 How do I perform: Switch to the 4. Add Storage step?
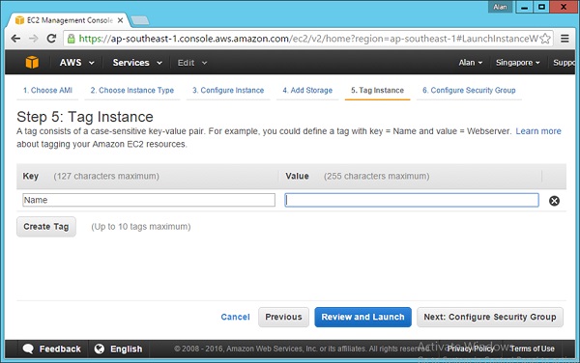pyautogui.click(x=307, y=90)
